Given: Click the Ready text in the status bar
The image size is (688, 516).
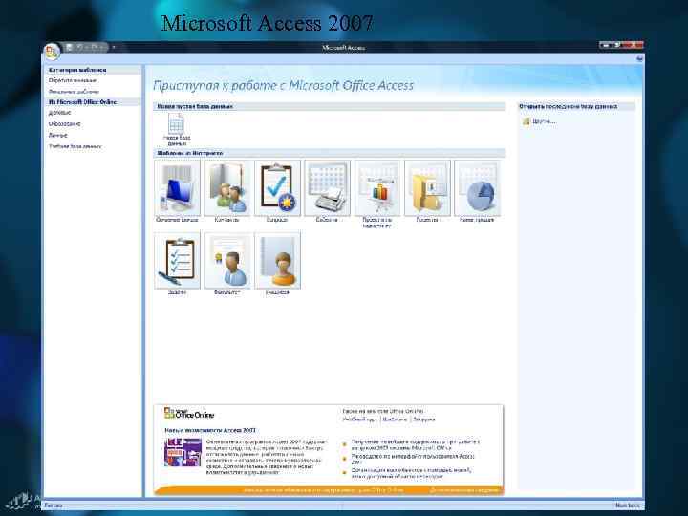Looking at the screenshot, I should click(54, 505).
